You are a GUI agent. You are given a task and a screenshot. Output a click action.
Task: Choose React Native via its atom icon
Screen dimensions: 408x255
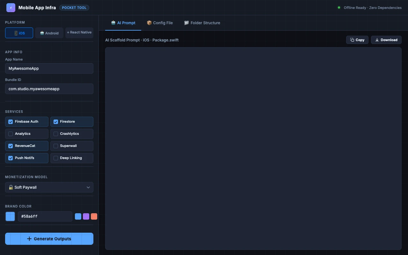[x=68, y=32]
